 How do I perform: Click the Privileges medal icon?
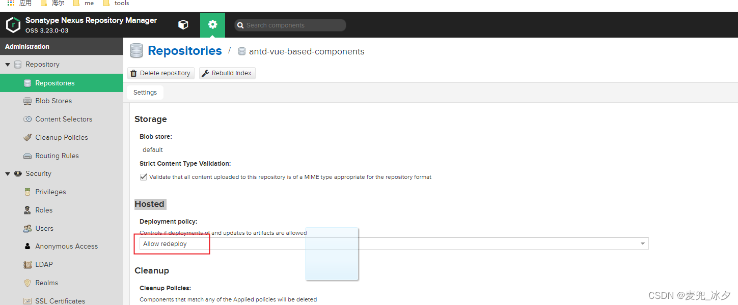27,192
